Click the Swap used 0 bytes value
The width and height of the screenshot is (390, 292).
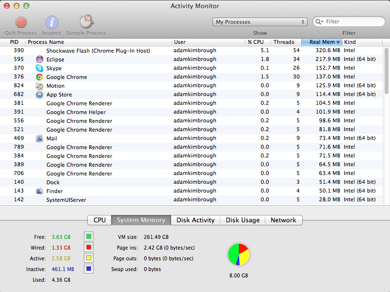tap(152, 269)
